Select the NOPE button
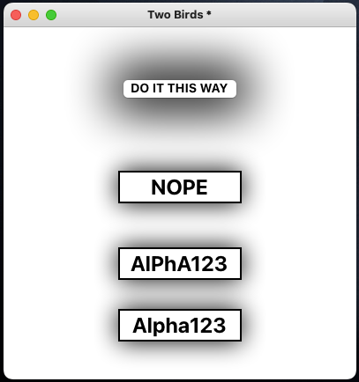 pyautogui.click(x=180, y=187)
